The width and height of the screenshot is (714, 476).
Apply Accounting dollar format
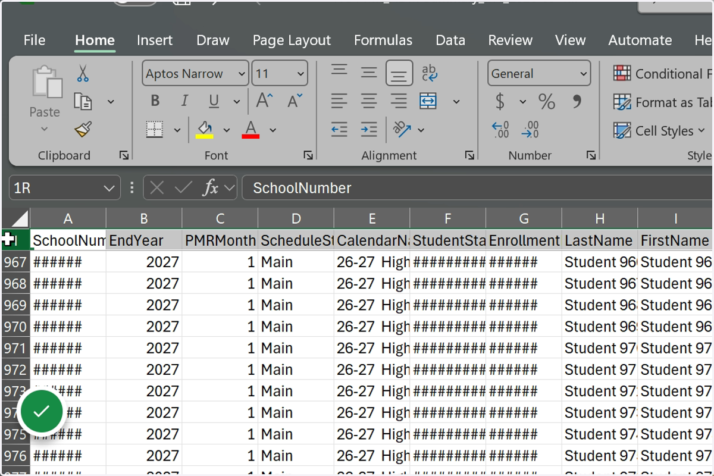(500, 102)
